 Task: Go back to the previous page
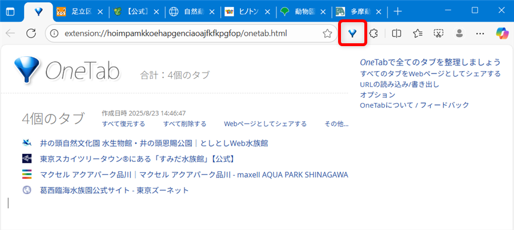tap(10, 33)
